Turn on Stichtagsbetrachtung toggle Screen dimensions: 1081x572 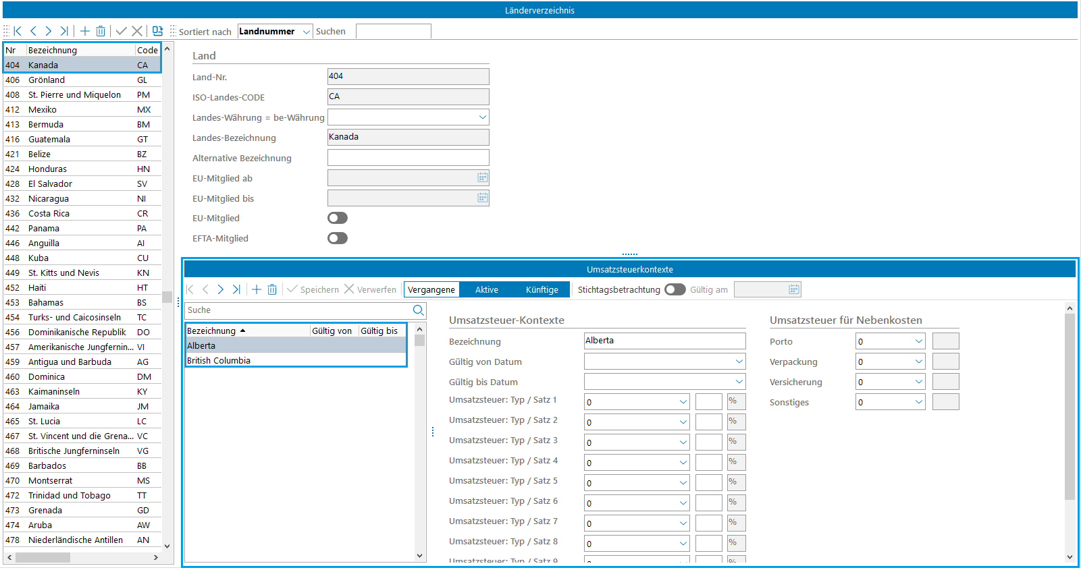(x=675, y=289)
